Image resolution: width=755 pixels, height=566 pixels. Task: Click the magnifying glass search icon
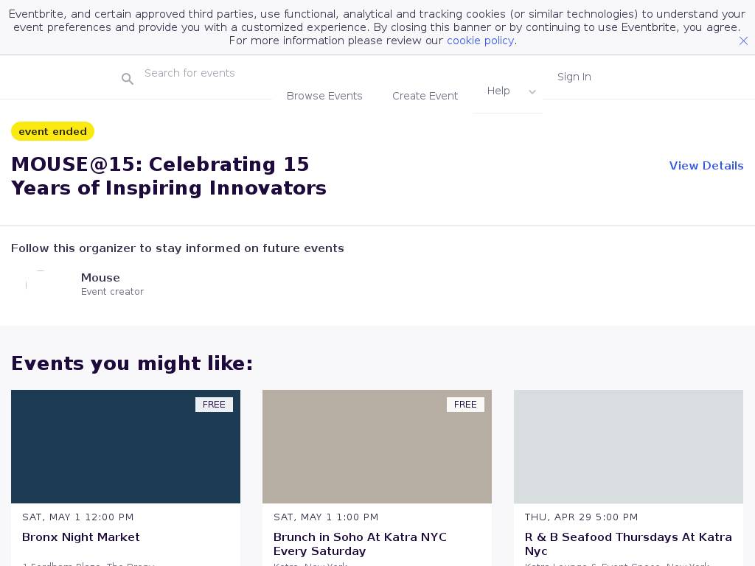127,78
